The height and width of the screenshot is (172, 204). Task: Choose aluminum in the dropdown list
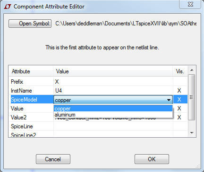pos(113,115)
